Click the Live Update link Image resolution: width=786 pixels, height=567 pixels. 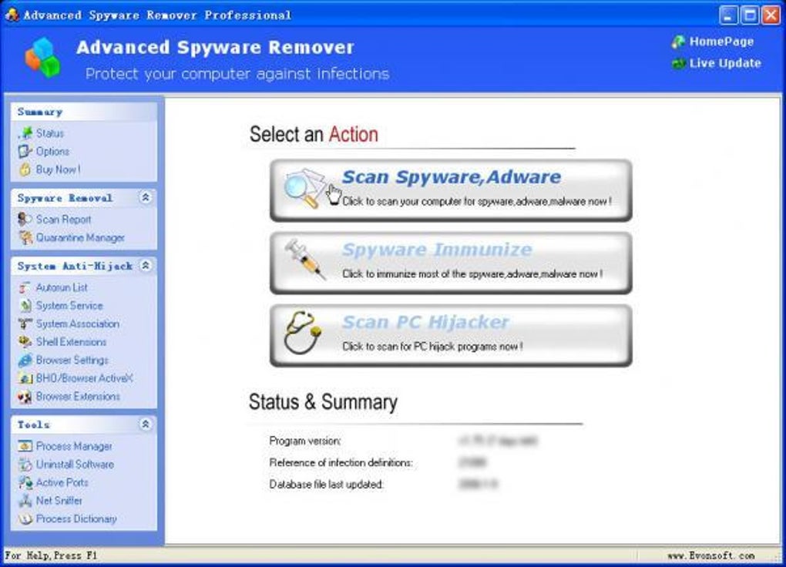point(725,63)
